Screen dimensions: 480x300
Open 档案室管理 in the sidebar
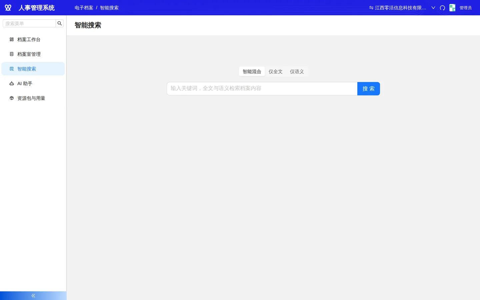click(33, 54)
